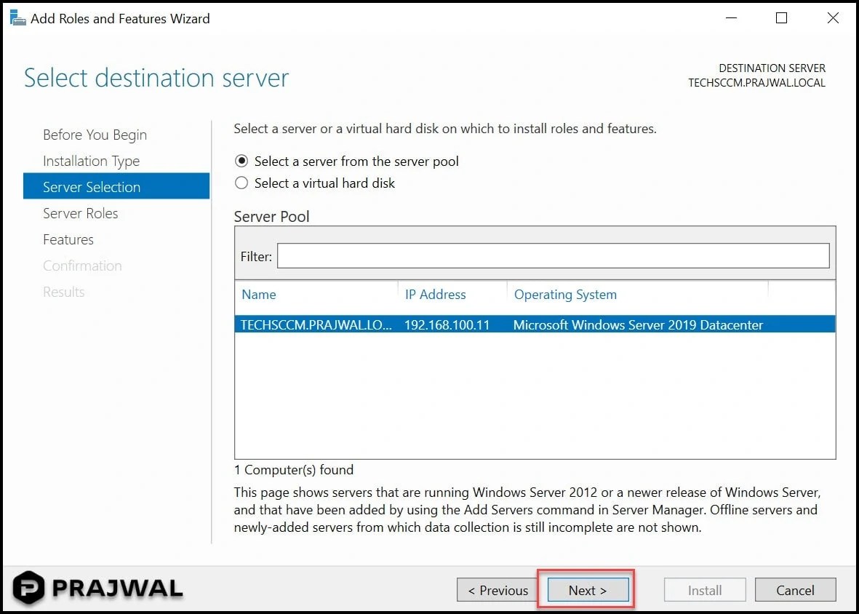Click the PRAJWAL logo in bottom corner
The image size is (859, 614).
(x=95, y=588)
